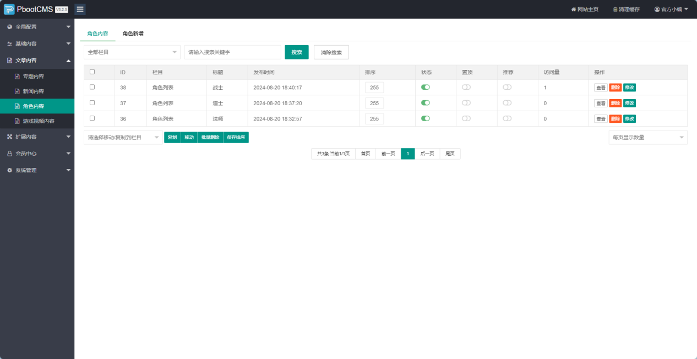Click the home icon beside 网站主页
This screenshot has width=697, height=359.
click(x=573, y=9)
